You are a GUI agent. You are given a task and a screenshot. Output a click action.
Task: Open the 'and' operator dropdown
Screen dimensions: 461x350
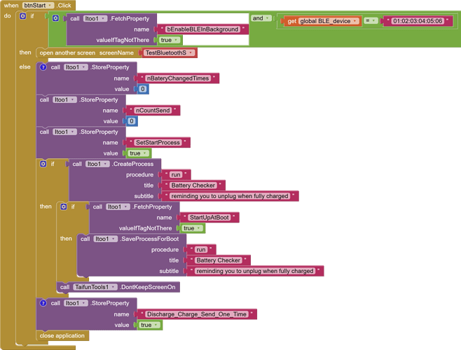(261, 18)
